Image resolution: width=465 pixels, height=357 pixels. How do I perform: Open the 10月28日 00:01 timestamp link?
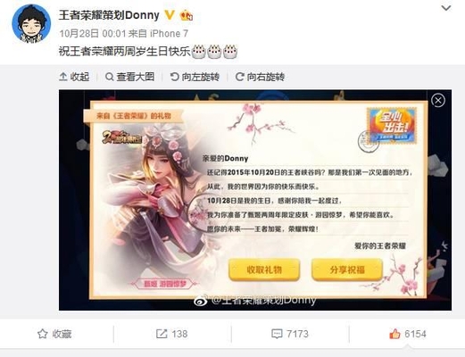(x=93, y=34)
